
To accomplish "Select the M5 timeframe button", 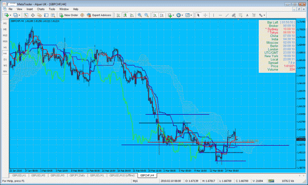I will pos(5,30).
